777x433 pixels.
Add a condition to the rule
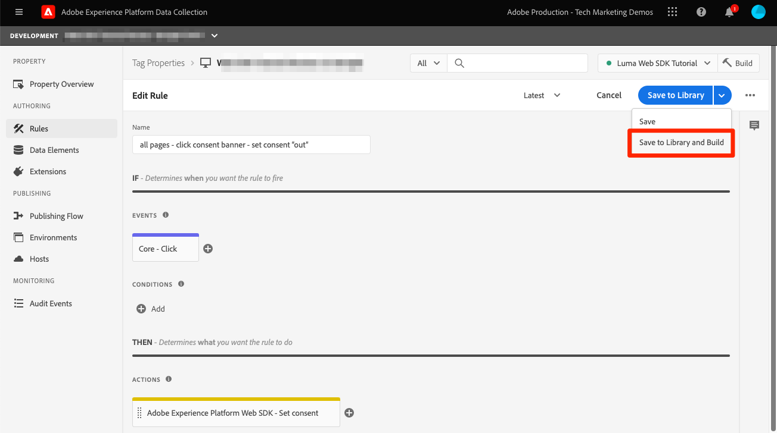click(151, 309)
